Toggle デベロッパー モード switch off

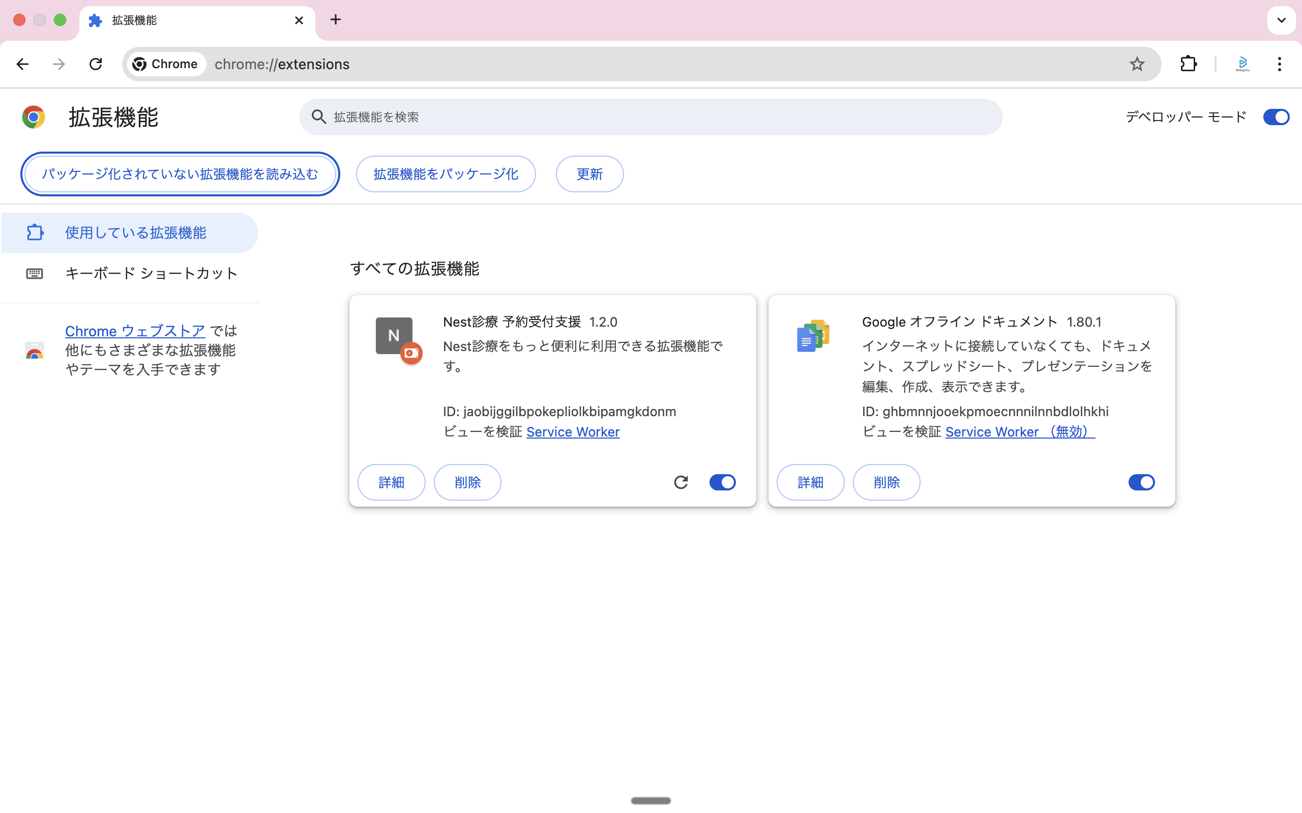[x=1276, y=117]
